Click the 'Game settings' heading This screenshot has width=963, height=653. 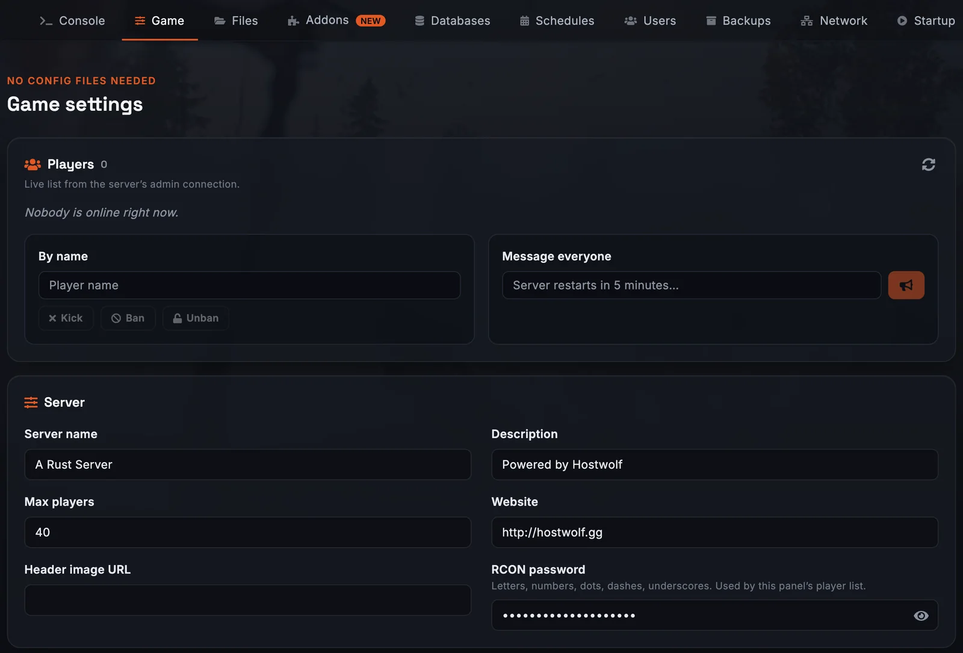[75, 104]
